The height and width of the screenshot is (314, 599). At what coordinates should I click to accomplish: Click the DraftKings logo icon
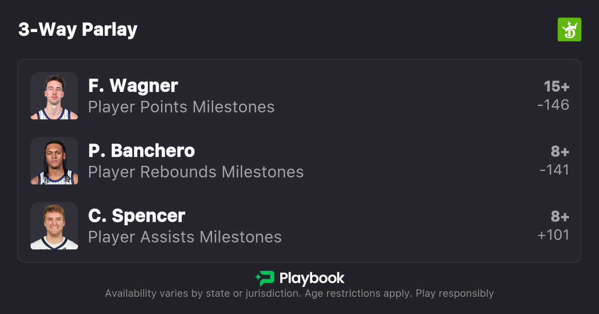tap(569, 30)
